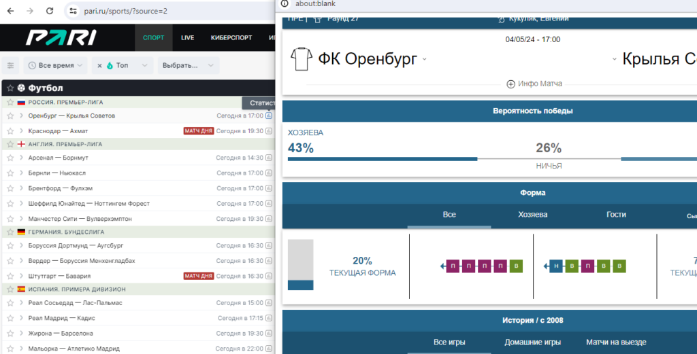Click the about:blank info icon
Image resolution: width=697 pixels, height=354 pixels.
(x=285, y=3)
